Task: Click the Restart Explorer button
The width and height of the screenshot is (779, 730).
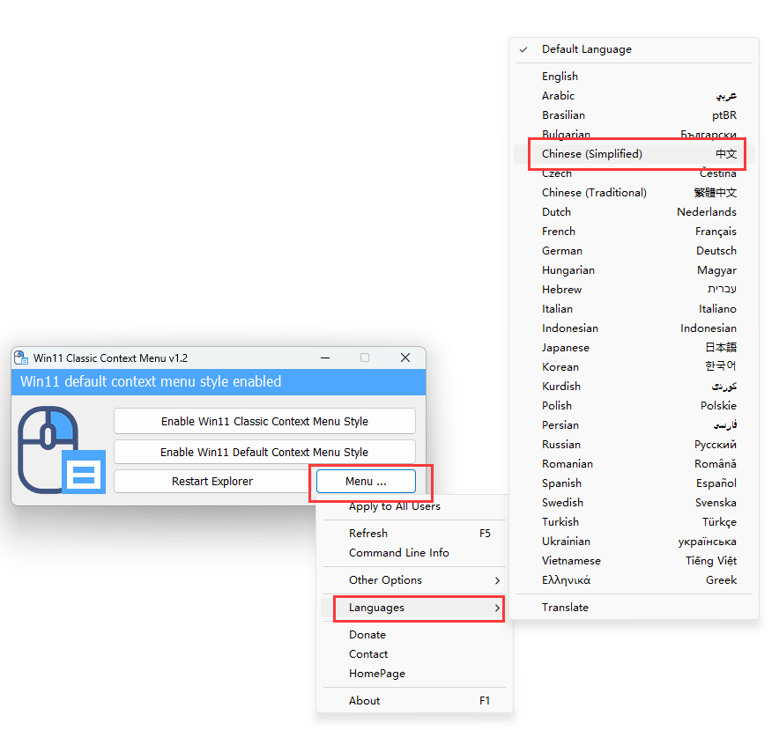Action: [212, 481]
